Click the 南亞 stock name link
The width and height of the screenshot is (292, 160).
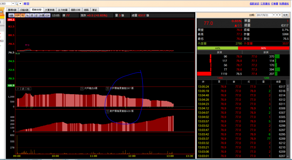26,4
